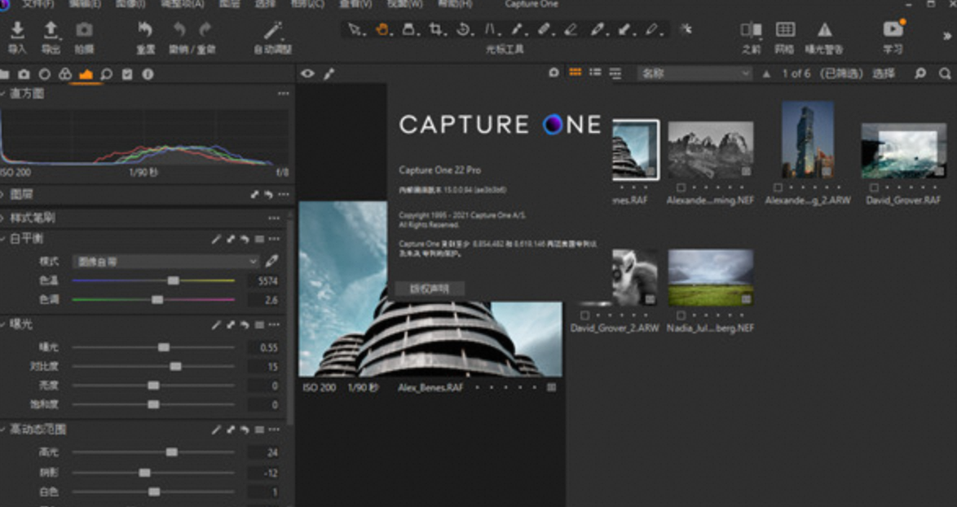
Task: Click the 导出 export icon
Action: point(51,29)
